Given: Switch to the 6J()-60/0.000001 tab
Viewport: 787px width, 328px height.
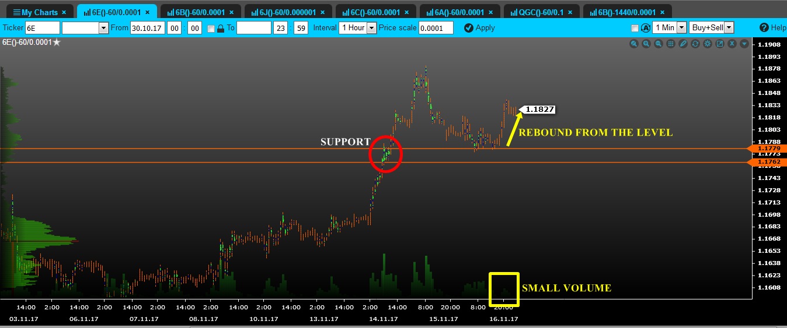Looking at the screenshot, I should pyautogui.click(x=287, y=12).
